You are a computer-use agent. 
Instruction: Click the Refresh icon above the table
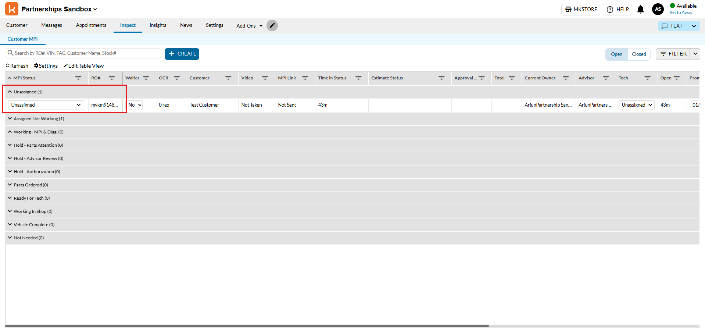(x=8, y=66)
